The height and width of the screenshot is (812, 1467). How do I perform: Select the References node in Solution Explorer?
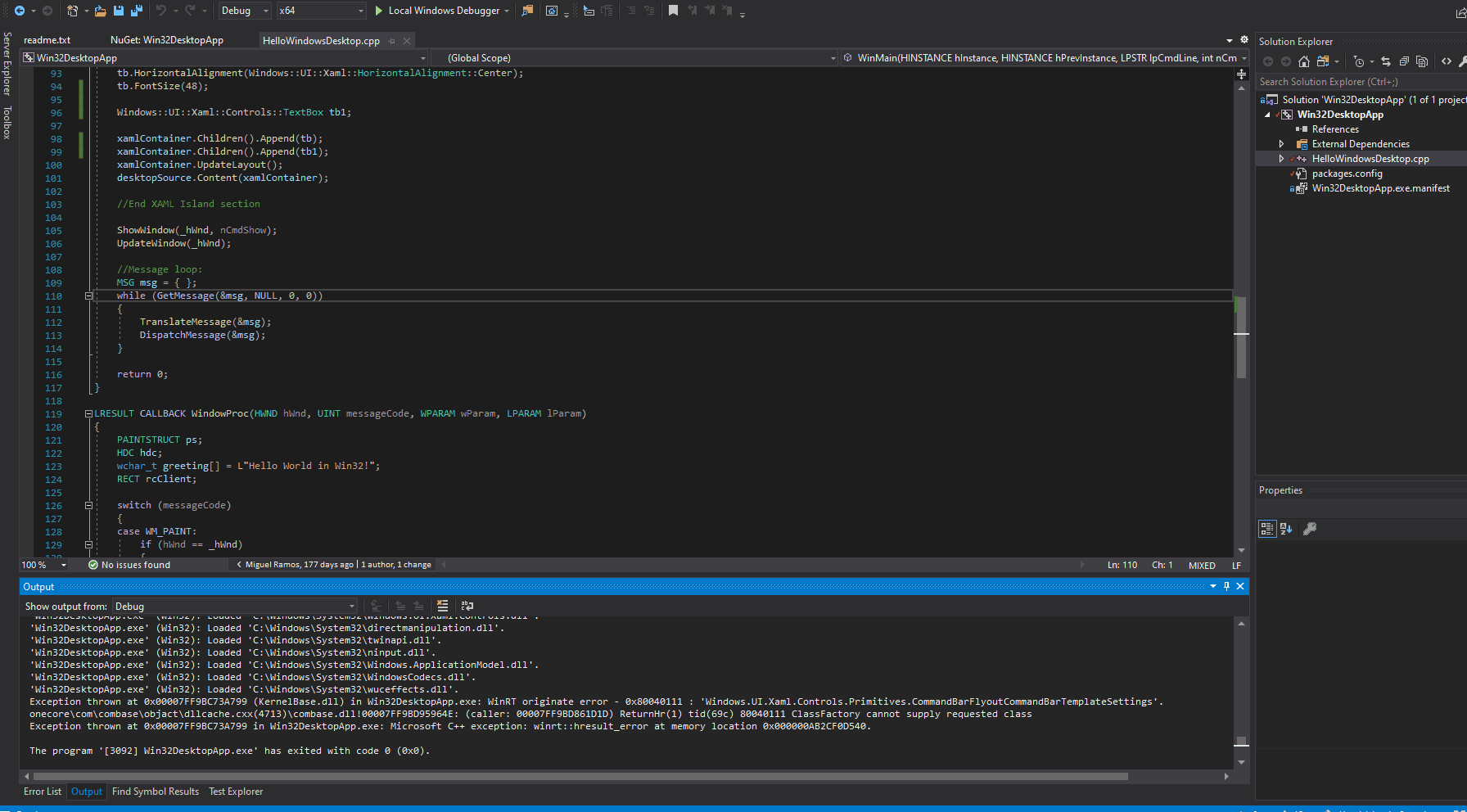1335,129
